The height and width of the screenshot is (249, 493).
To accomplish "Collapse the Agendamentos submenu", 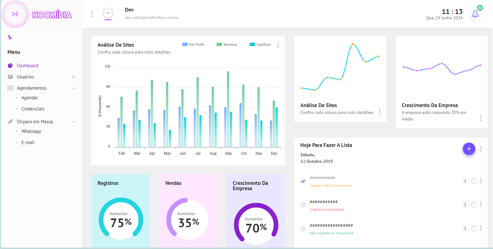I will [74, 88].
